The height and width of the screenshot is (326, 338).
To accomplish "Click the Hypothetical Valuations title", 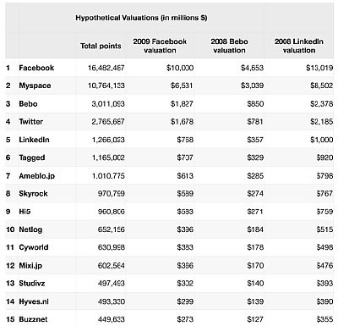I will click(x=141, y=18).
